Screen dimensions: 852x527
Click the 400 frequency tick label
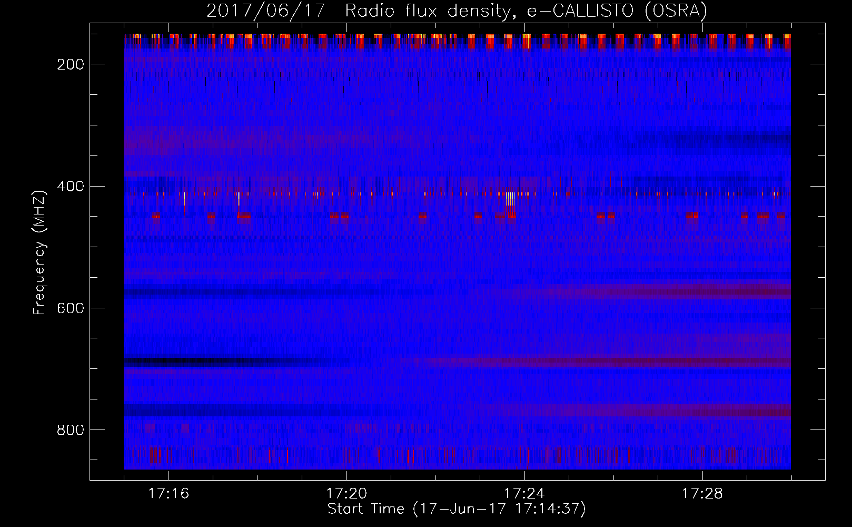pyautogui.click(x=71, y=187)
